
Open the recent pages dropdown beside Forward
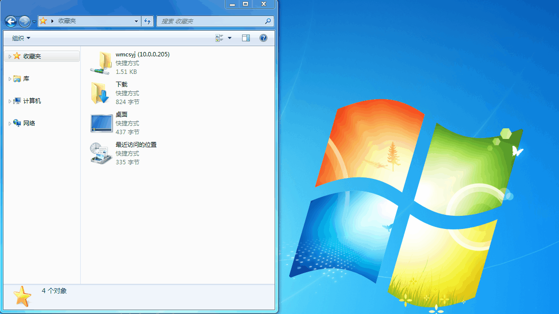(34, 22)
